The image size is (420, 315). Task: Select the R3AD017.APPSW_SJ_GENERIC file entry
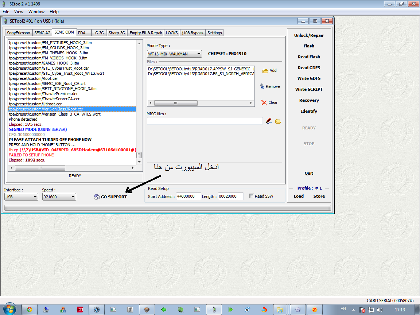tap(201, 69)
